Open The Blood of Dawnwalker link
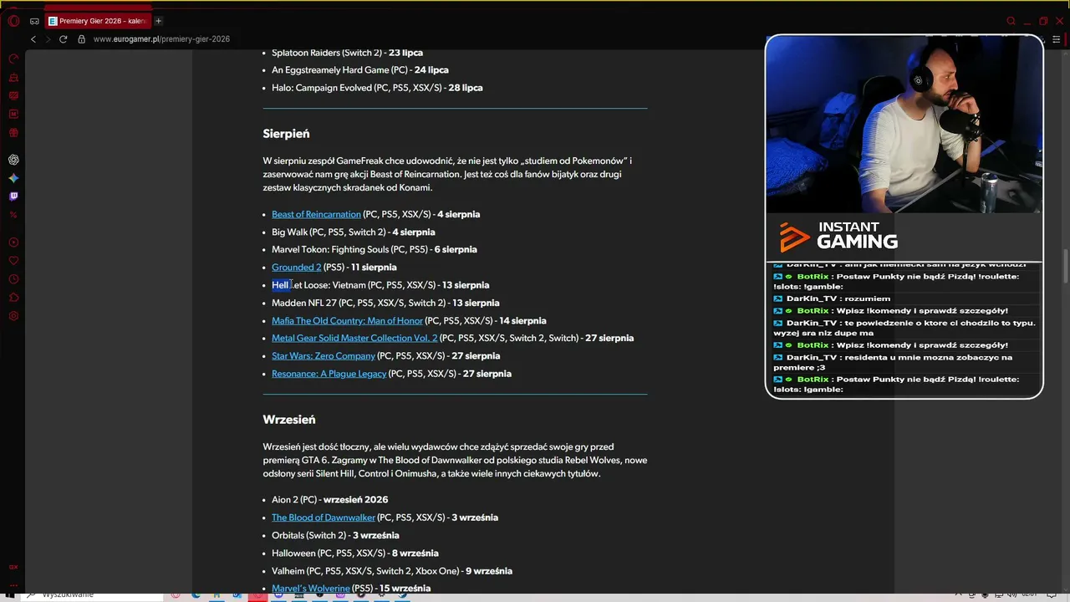Viewport: 1070px width, 602px height. pyautogui.click(x=324, y=518)
